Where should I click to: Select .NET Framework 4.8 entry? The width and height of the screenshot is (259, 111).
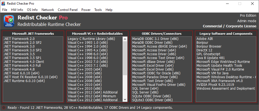(19, 69)
